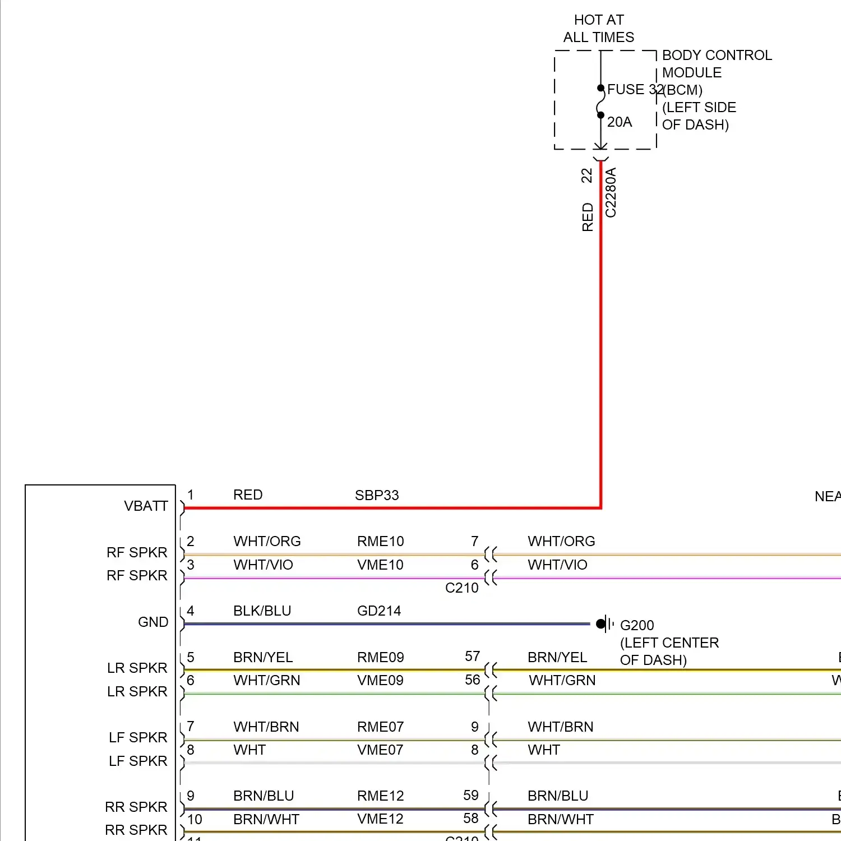
Task: Click radio pin number 4
Action: point(191,611)
